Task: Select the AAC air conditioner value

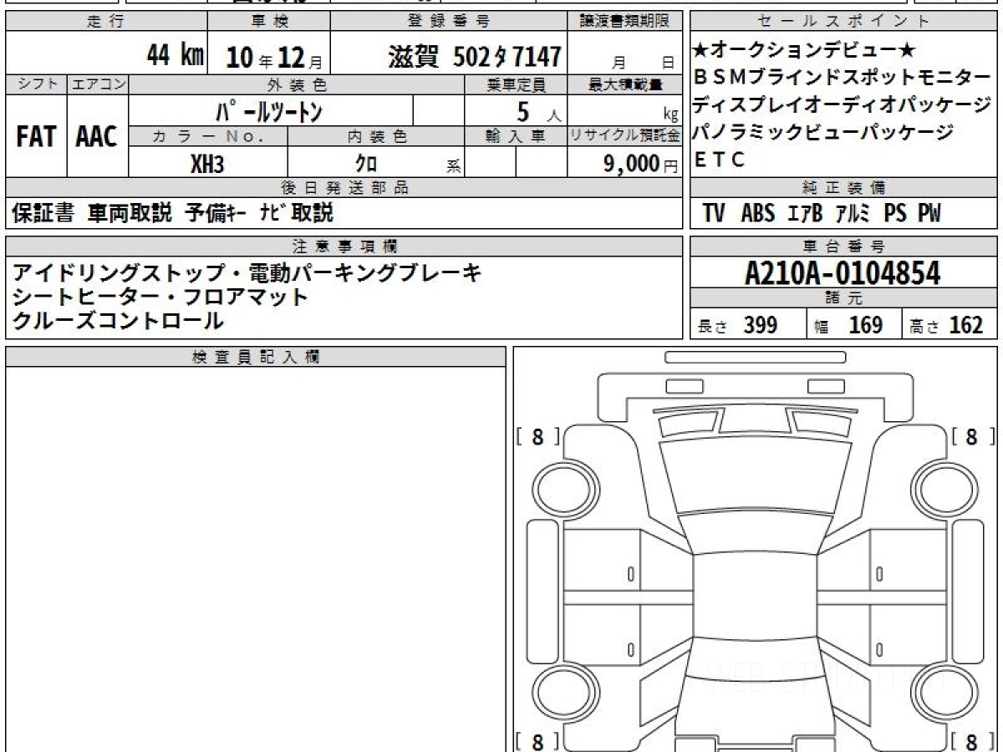Action: [97, 137]
